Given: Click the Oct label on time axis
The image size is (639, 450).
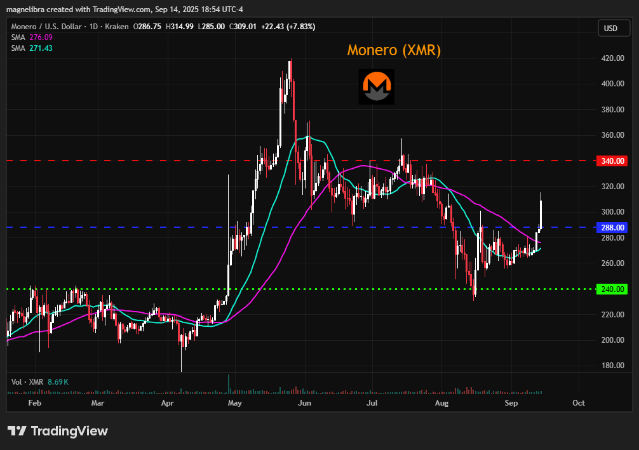Looking at the screenshot, I should [579, 403].
